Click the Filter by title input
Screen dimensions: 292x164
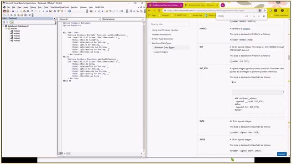[170, 24]
